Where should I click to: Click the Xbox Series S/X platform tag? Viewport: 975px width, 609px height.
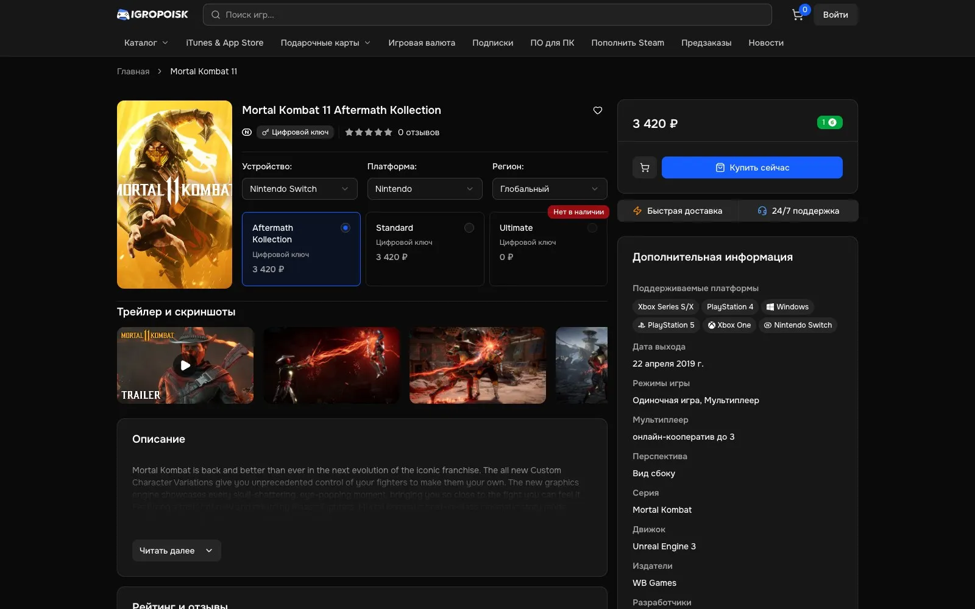tap(665, 307)
